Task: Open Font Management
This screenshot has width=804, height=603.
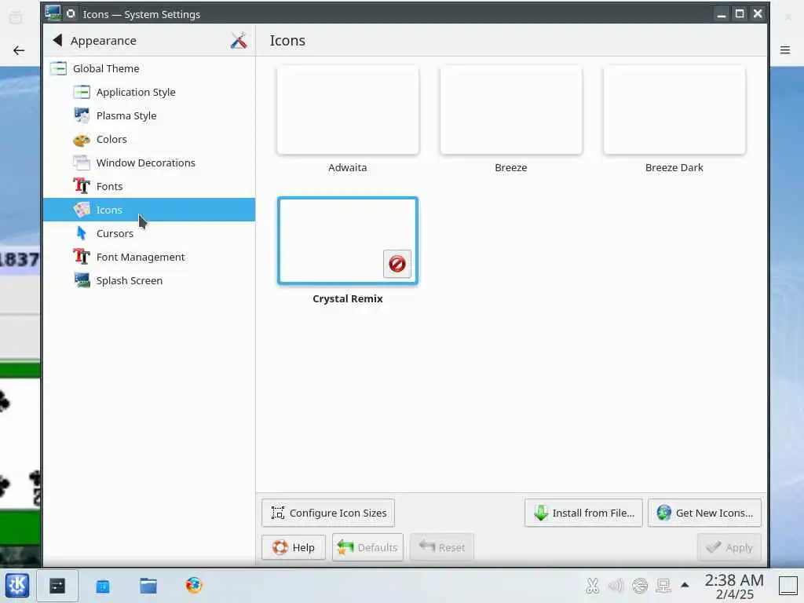Action: [x=148, y=257]
